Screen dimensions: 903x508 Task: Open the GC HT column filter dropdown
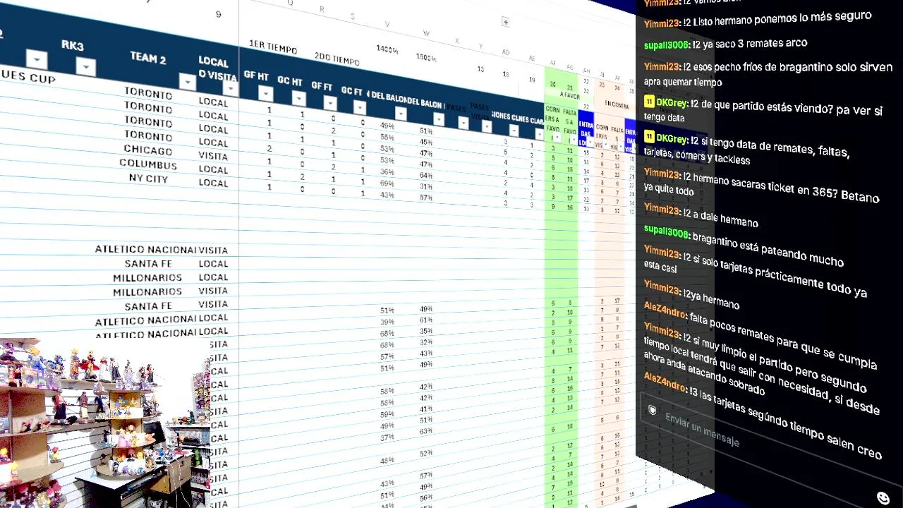(298, 98)
